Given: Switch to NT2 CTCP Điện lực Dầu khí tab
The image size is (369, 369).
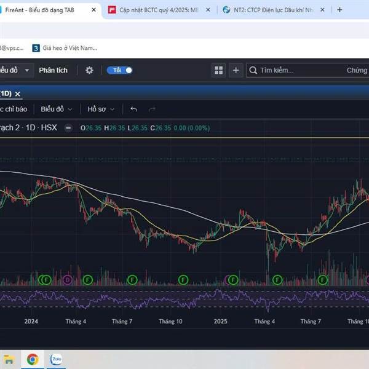Looking at the screenshot, I should [x=271, y=10].
